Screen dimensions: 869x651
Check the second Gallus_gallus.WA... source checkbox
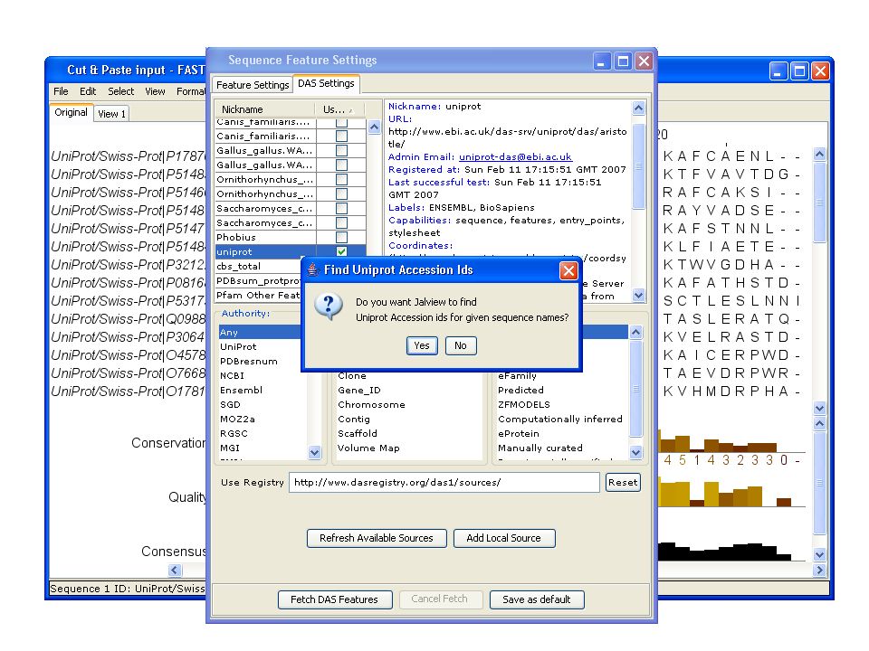341,165
